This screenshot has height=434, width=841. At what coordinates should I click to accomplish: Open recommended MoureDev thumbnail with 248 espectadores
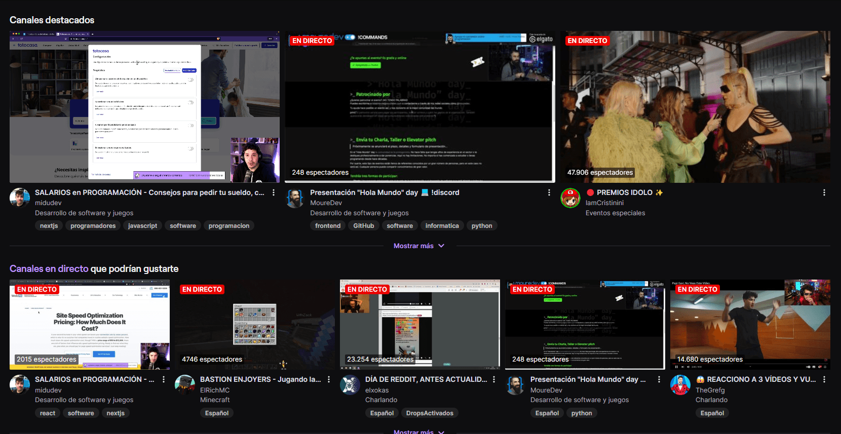585,325
